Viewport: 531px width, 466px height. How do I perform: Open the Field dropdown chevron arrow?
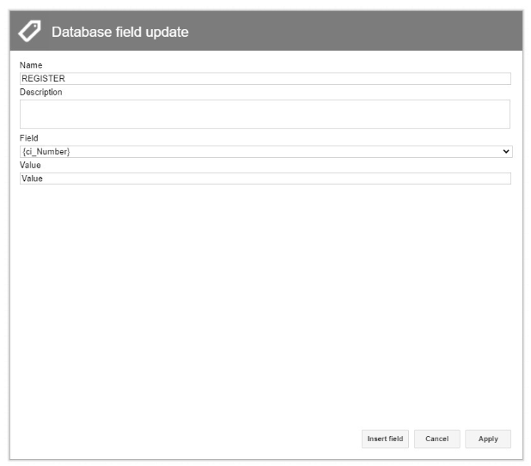pos(506,152)
